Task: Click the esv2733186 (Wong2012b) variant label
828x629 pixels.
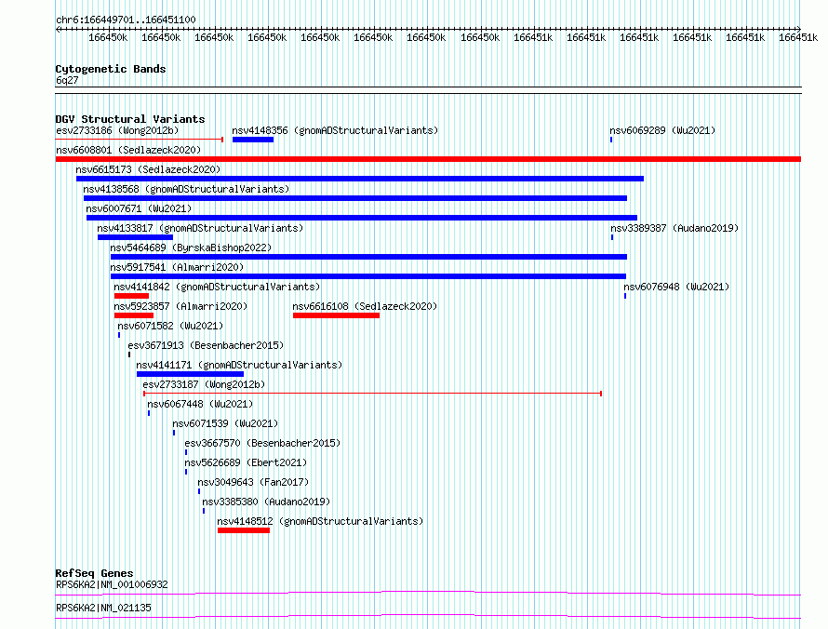Action: 117,130
